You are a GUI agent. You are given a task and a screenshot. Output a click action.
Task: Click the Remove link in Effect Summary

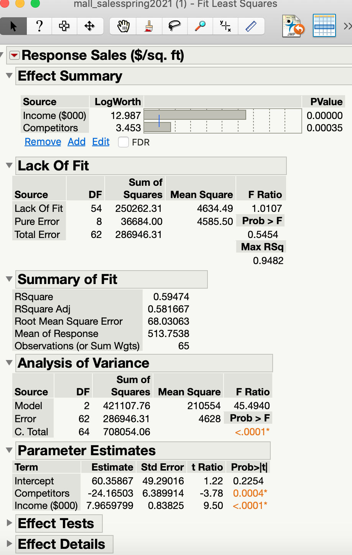(x=43, y=142)
